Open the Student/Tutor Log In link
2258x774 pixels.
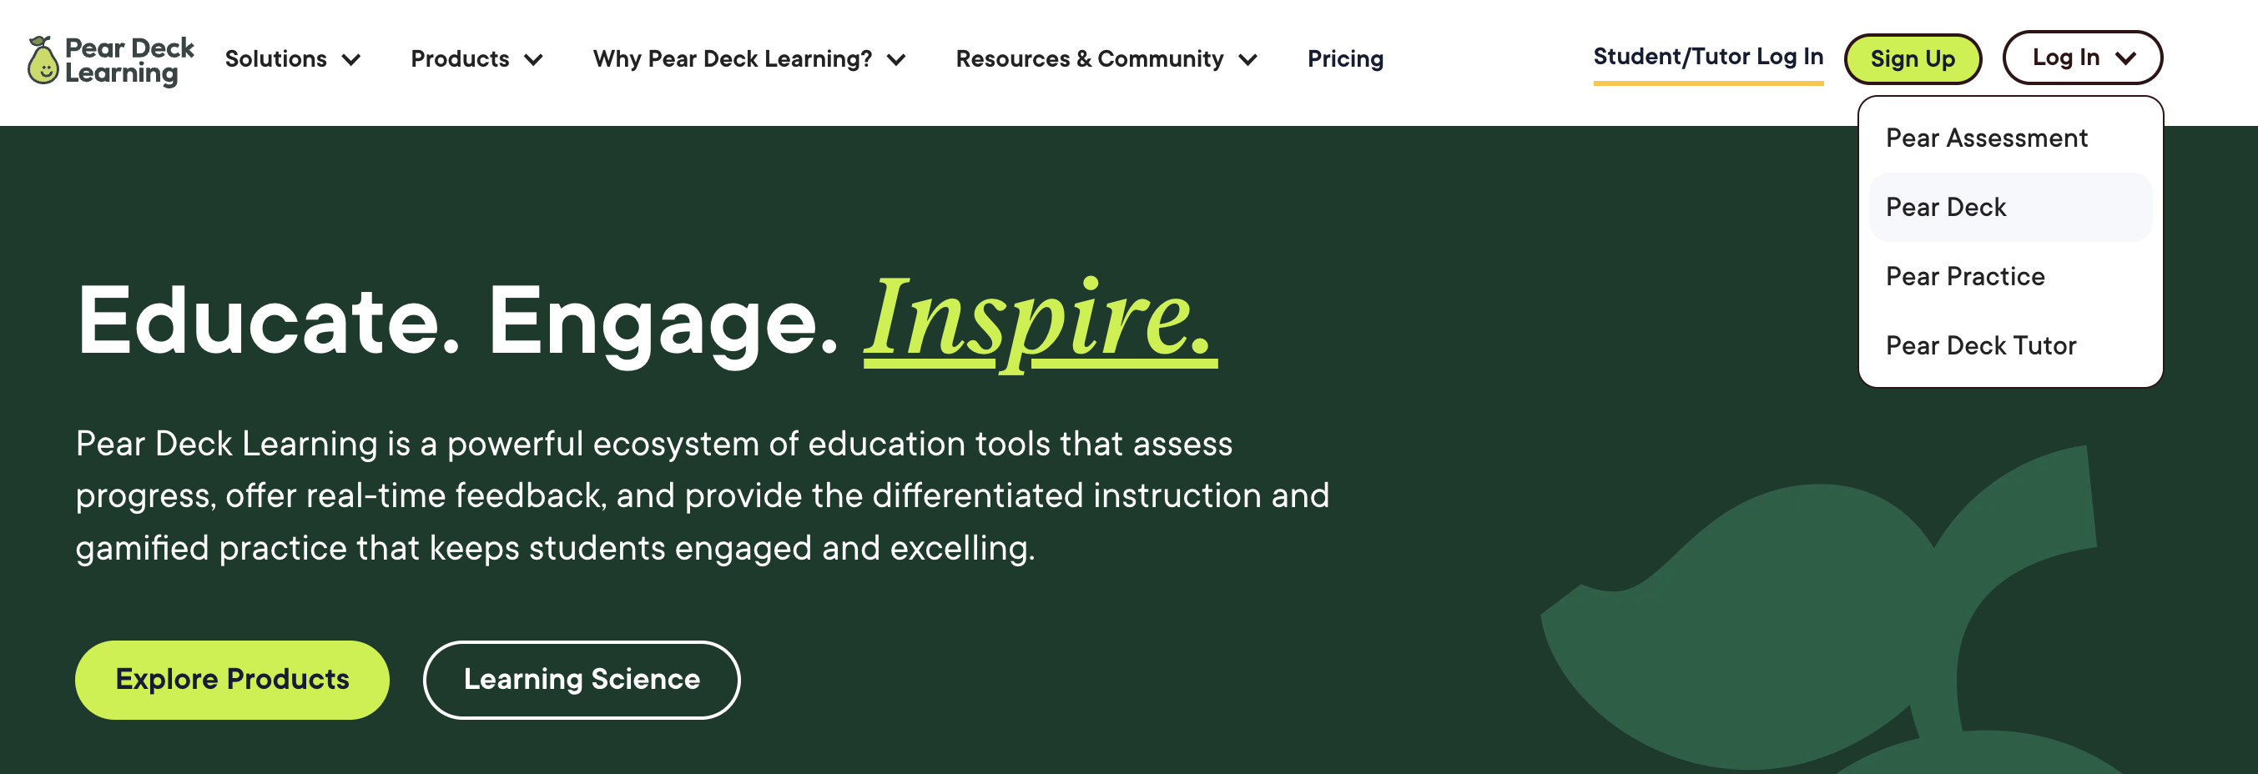point(1708,56)
